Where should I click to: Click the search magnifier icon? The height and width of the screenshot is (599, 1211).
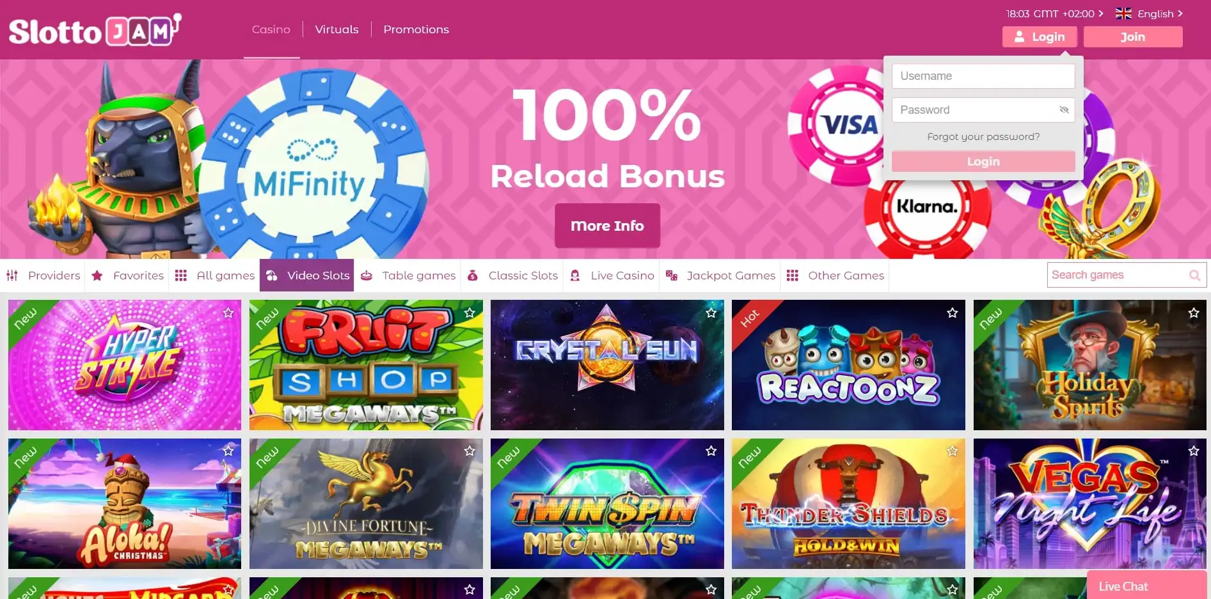(x=1194, y=275)
